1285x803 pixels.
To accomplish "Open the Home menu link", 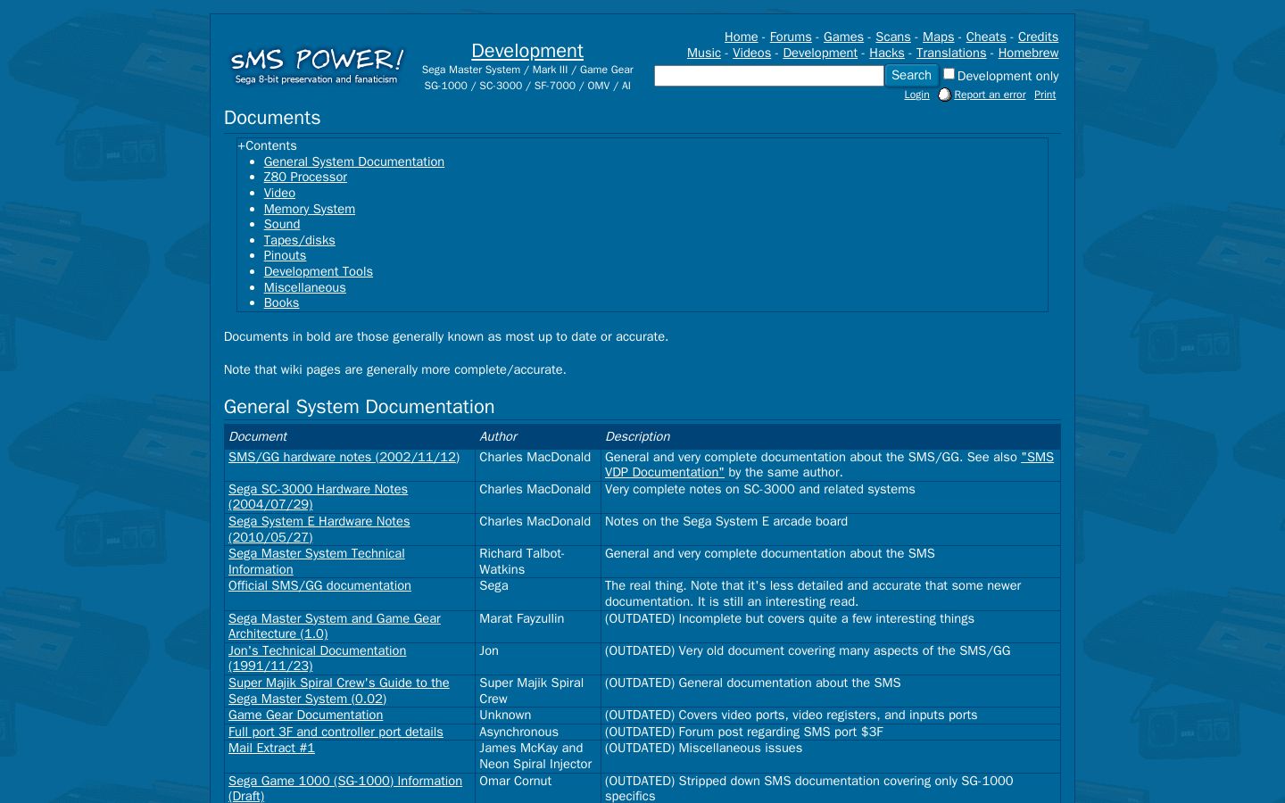I will (741, 37).
